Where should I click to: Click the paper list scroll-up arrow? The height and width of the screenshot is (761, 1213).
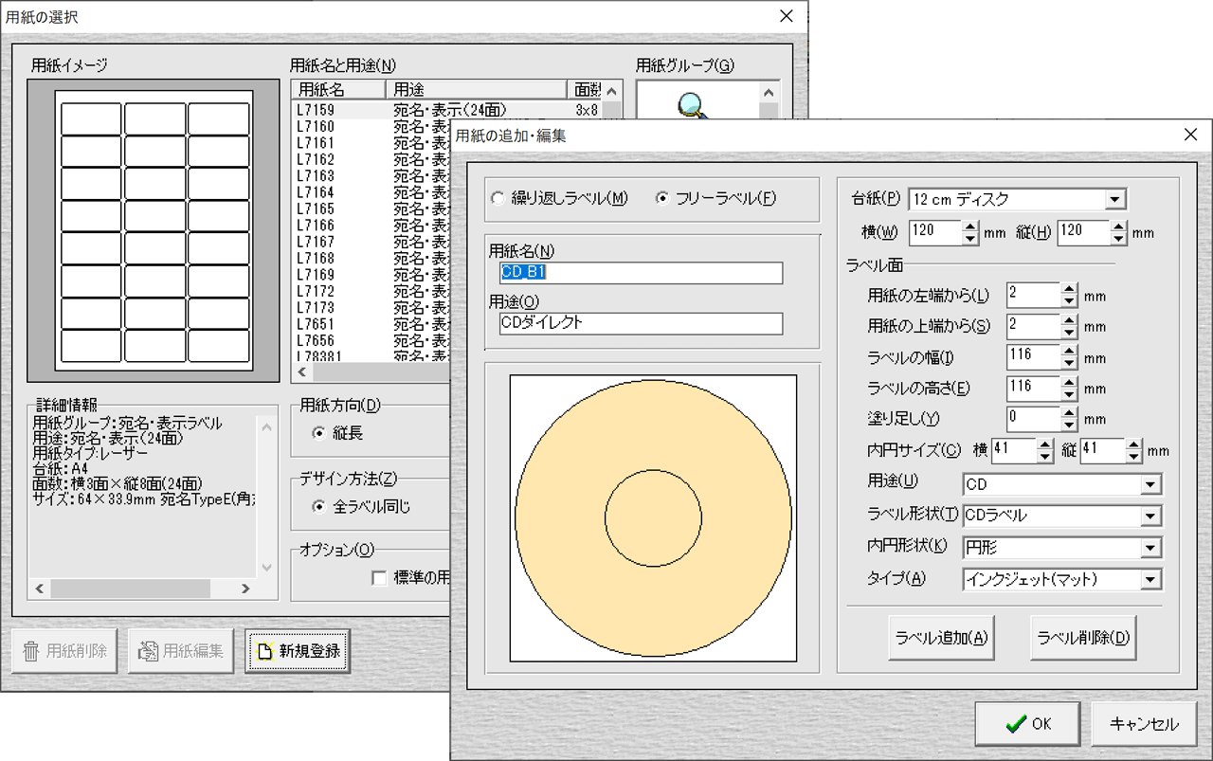click(612, 91)
